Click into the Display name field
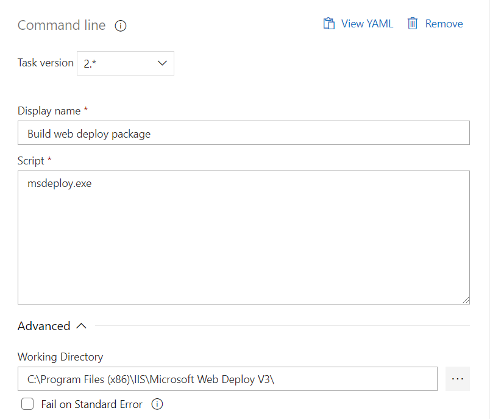The height and width of the screenshot is (419, 490). click(x=244, y=133)
